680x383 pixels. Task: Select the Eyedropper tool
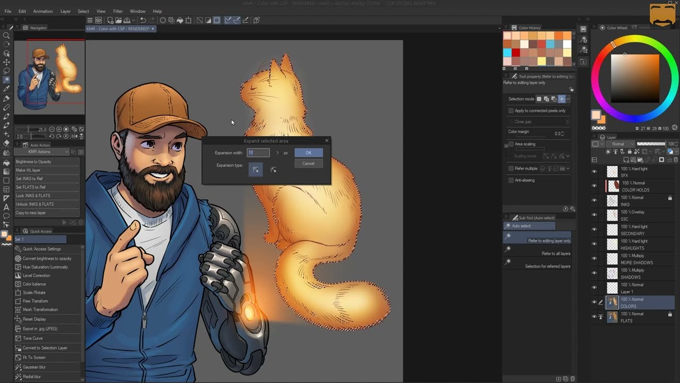pos(6,89)
